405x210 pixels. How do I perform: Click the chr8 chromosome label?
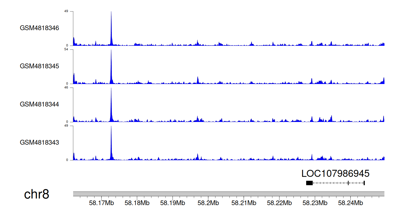(x=36, y=194)
